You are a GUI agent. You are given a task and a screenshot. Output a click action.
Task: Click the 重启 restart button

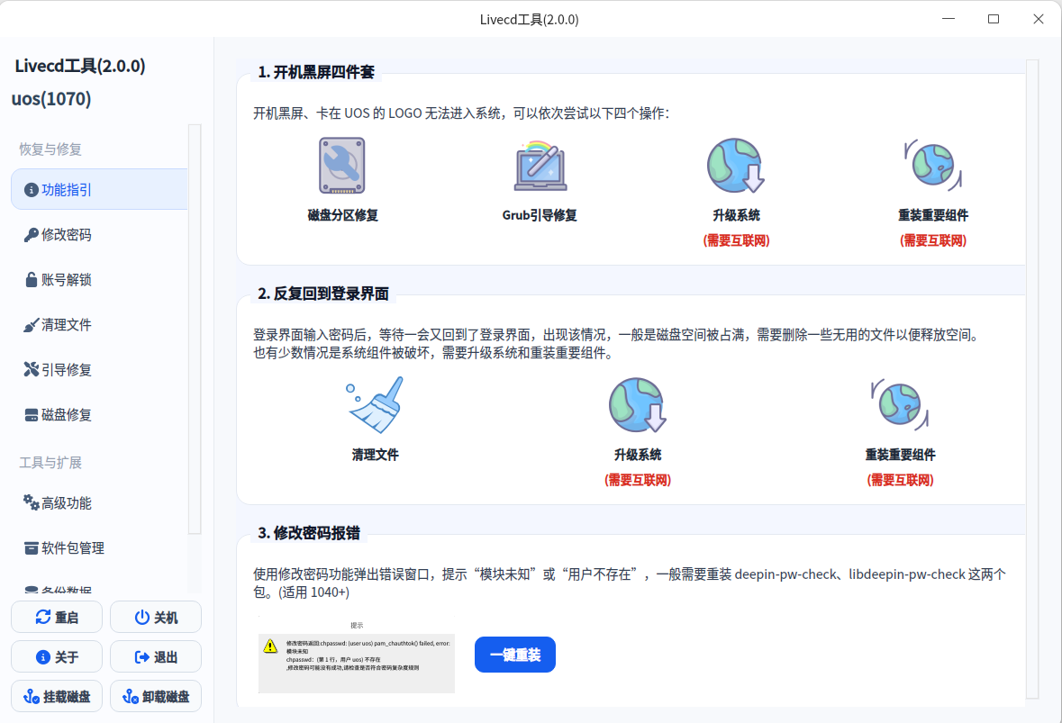(56, 617)
